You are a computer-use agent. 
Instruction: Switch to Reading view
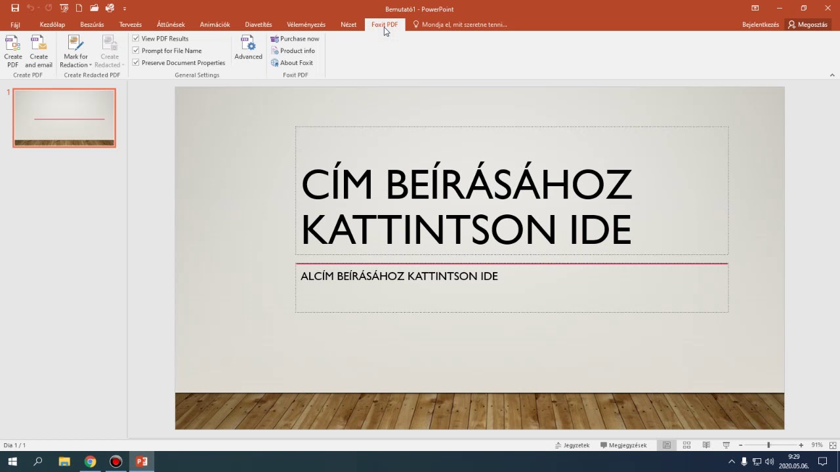click(706, 445)
